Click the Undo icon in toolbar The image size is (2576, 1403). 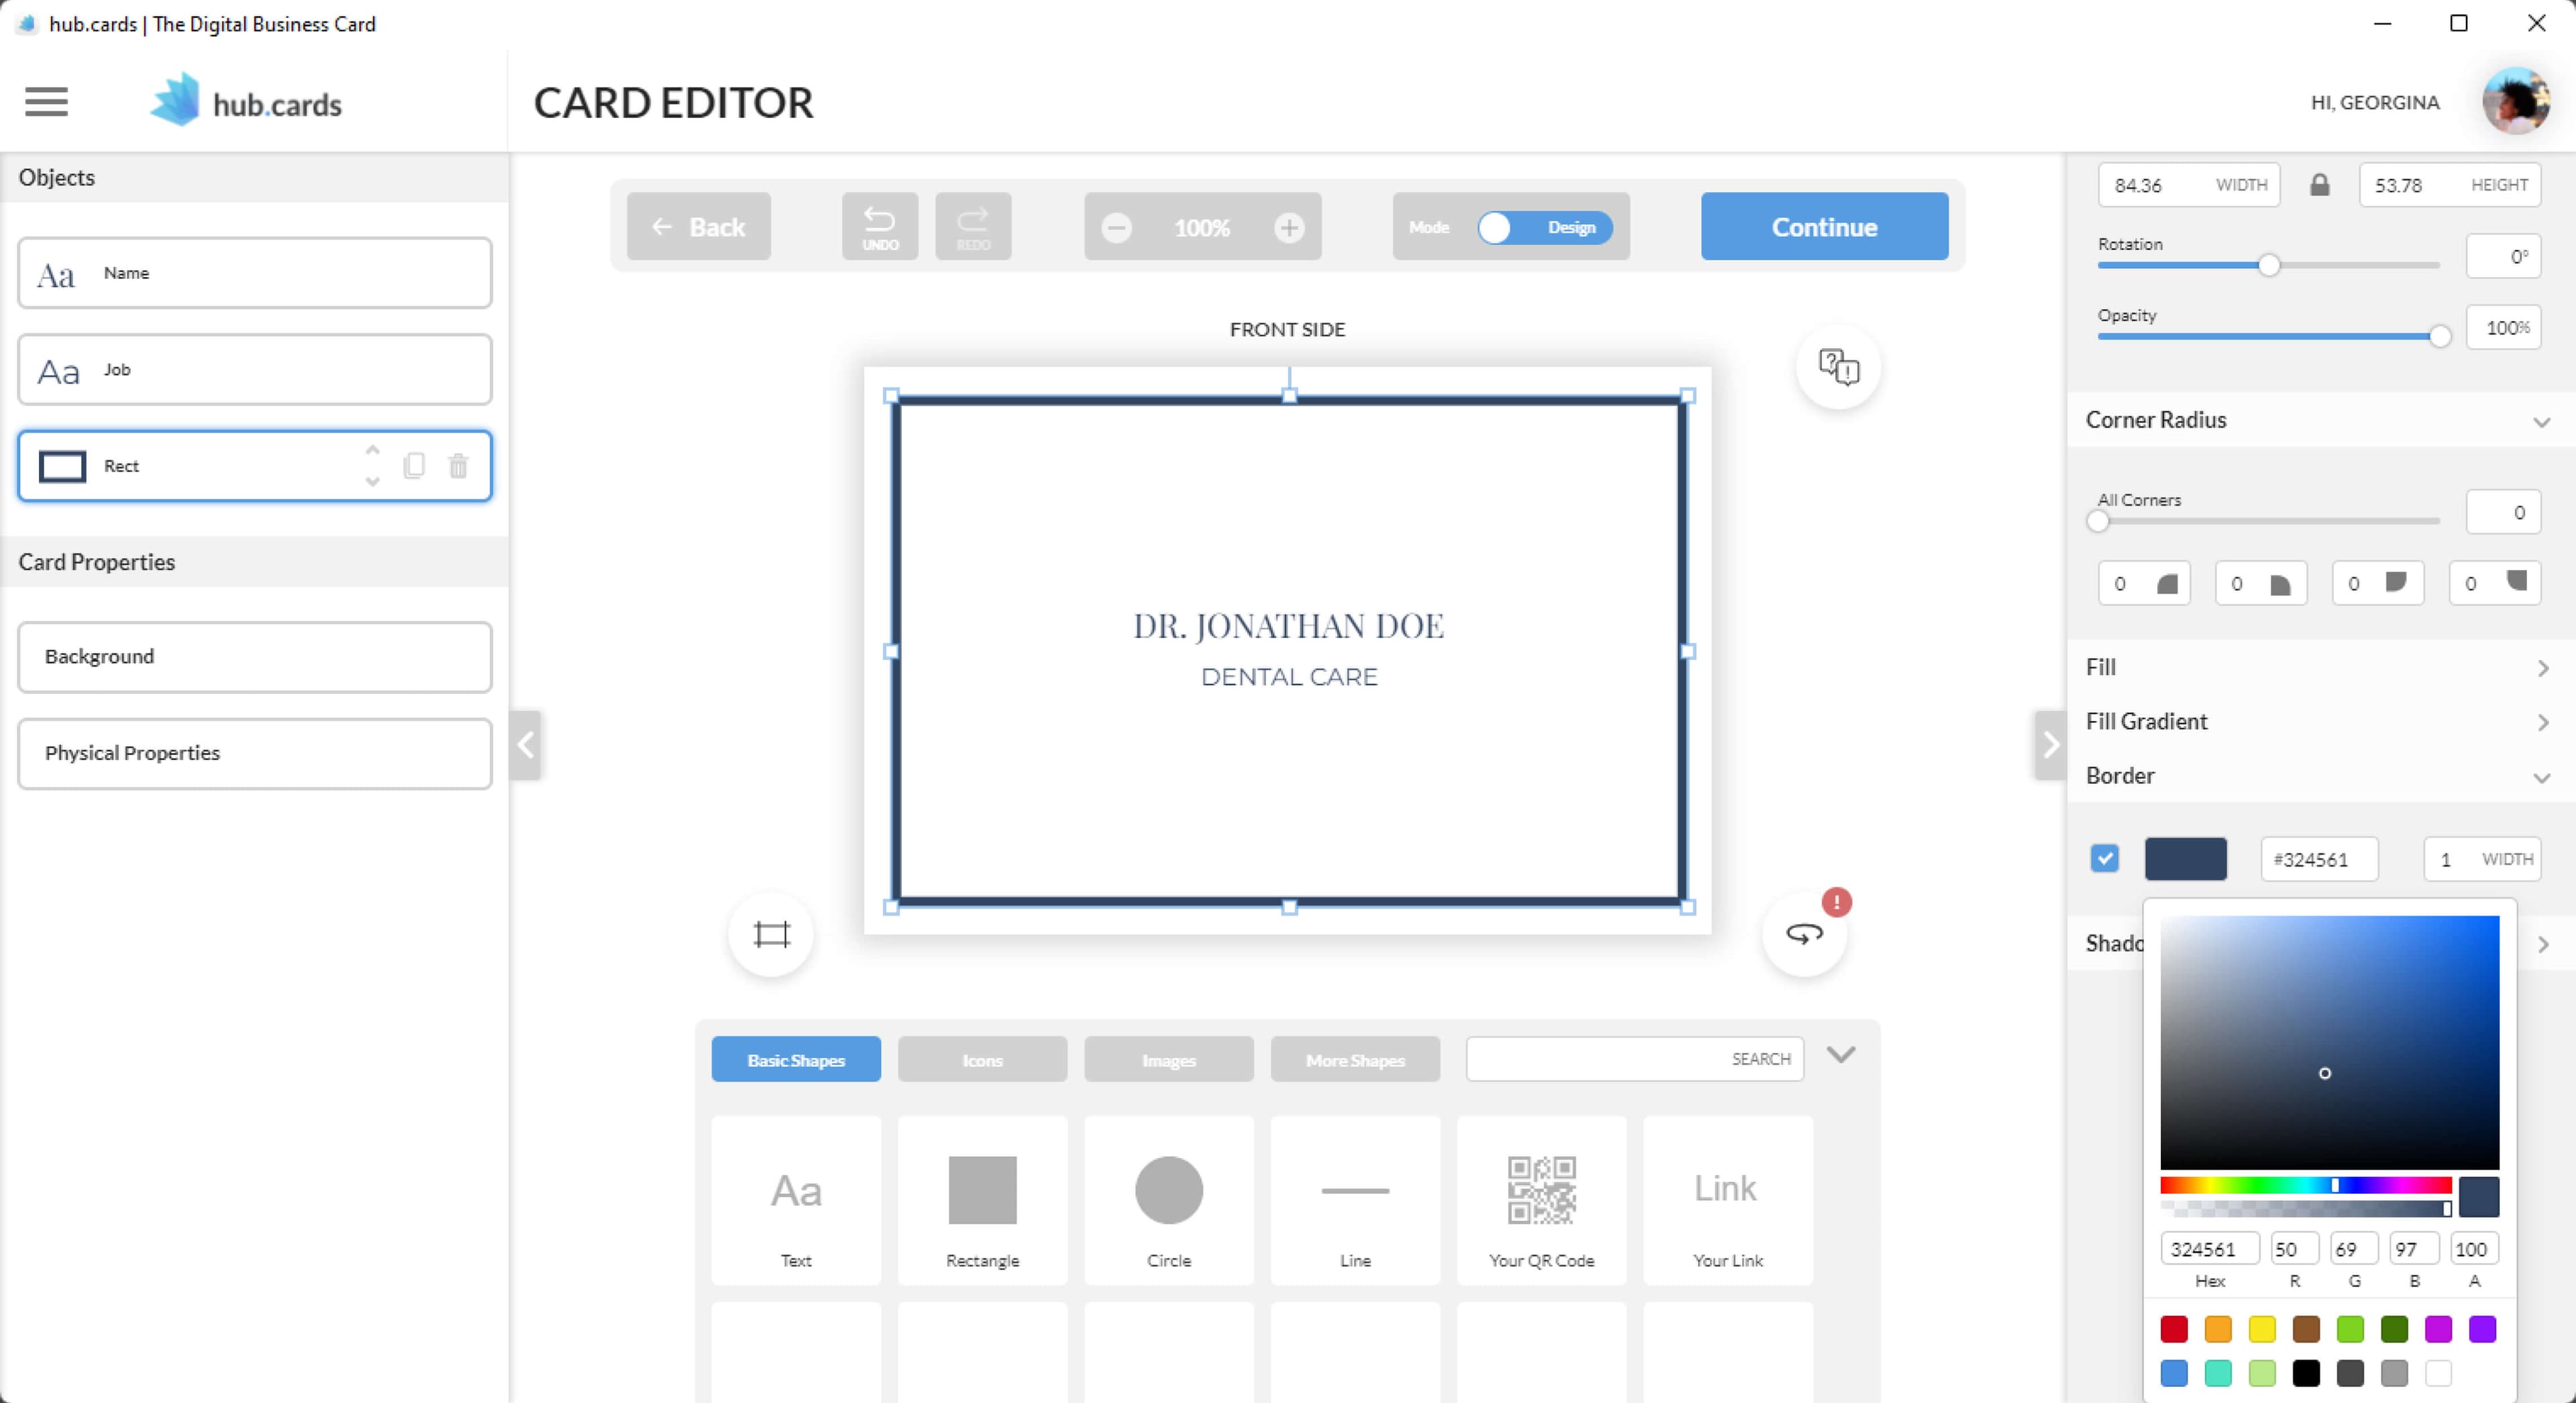(x=881, y=227)
